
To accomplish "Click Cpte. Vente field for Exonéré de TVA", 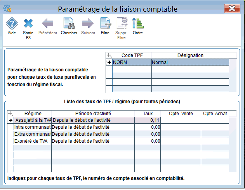I will [x=181, y=141].
